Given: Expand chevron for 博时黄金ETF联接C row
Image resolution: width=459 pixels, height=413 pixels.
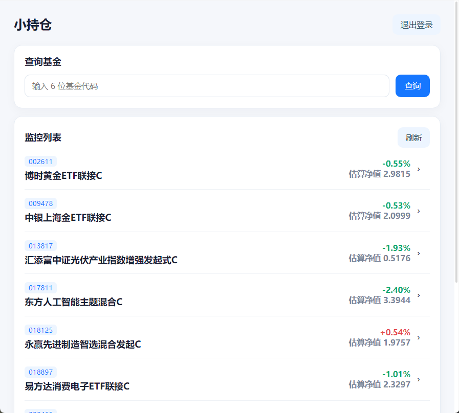Looking at the screenshot, I should (x=419, y=169).
